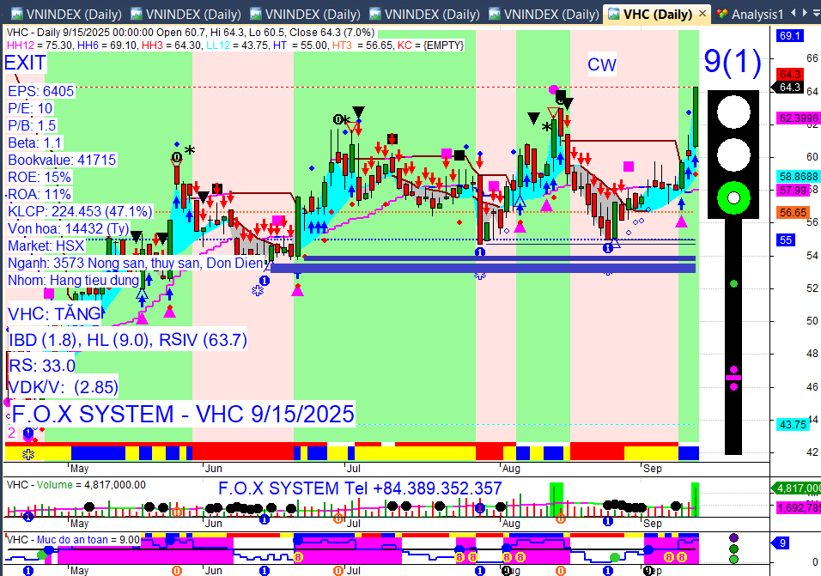821x576 pixels.
Task: Select the 'KLCP: 224.453 (47.1%)' text
Action: click(80, 211)
